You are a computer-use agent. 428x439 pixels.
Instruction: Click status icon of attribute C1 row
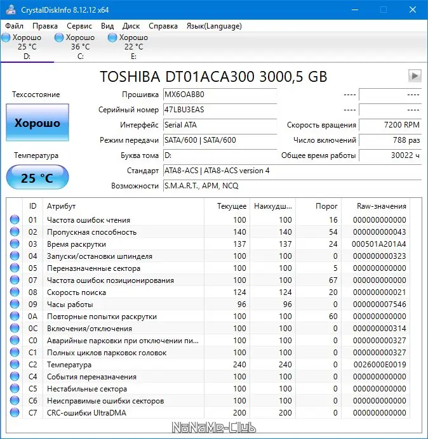point(15,352)
